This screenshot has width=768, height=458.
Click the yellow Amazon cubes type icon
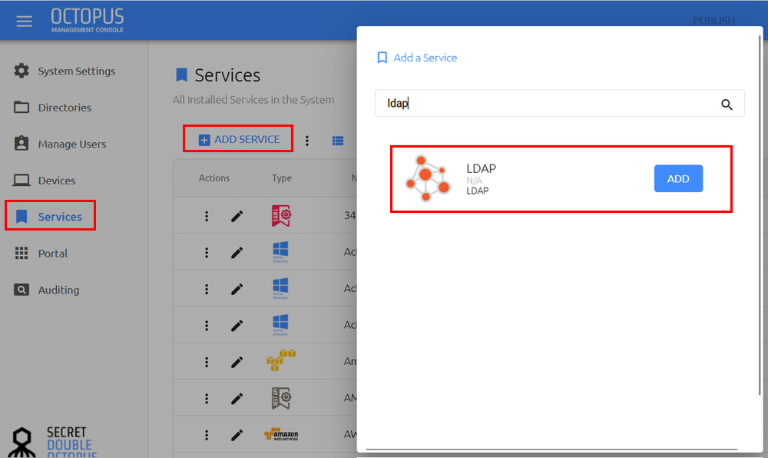281,360
